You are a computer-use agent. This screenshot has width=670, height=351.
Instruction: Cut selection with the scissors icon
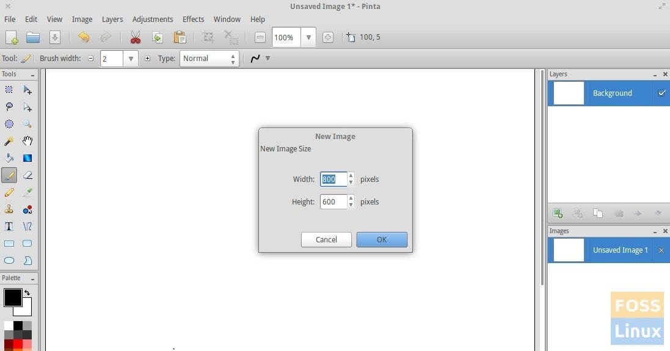point(136,38)
